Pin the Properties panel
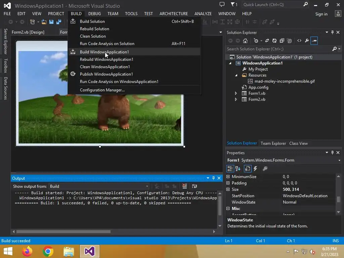The image size is (344, 258). (x=332, y=153)
